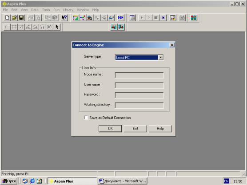Screen dimensions: 247x185
Task: Click the Streams toolbar icon
Action: point(97,18)
